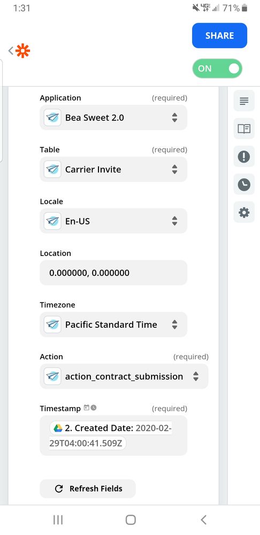Click the blue SHARE button

[x=219, y=35]
